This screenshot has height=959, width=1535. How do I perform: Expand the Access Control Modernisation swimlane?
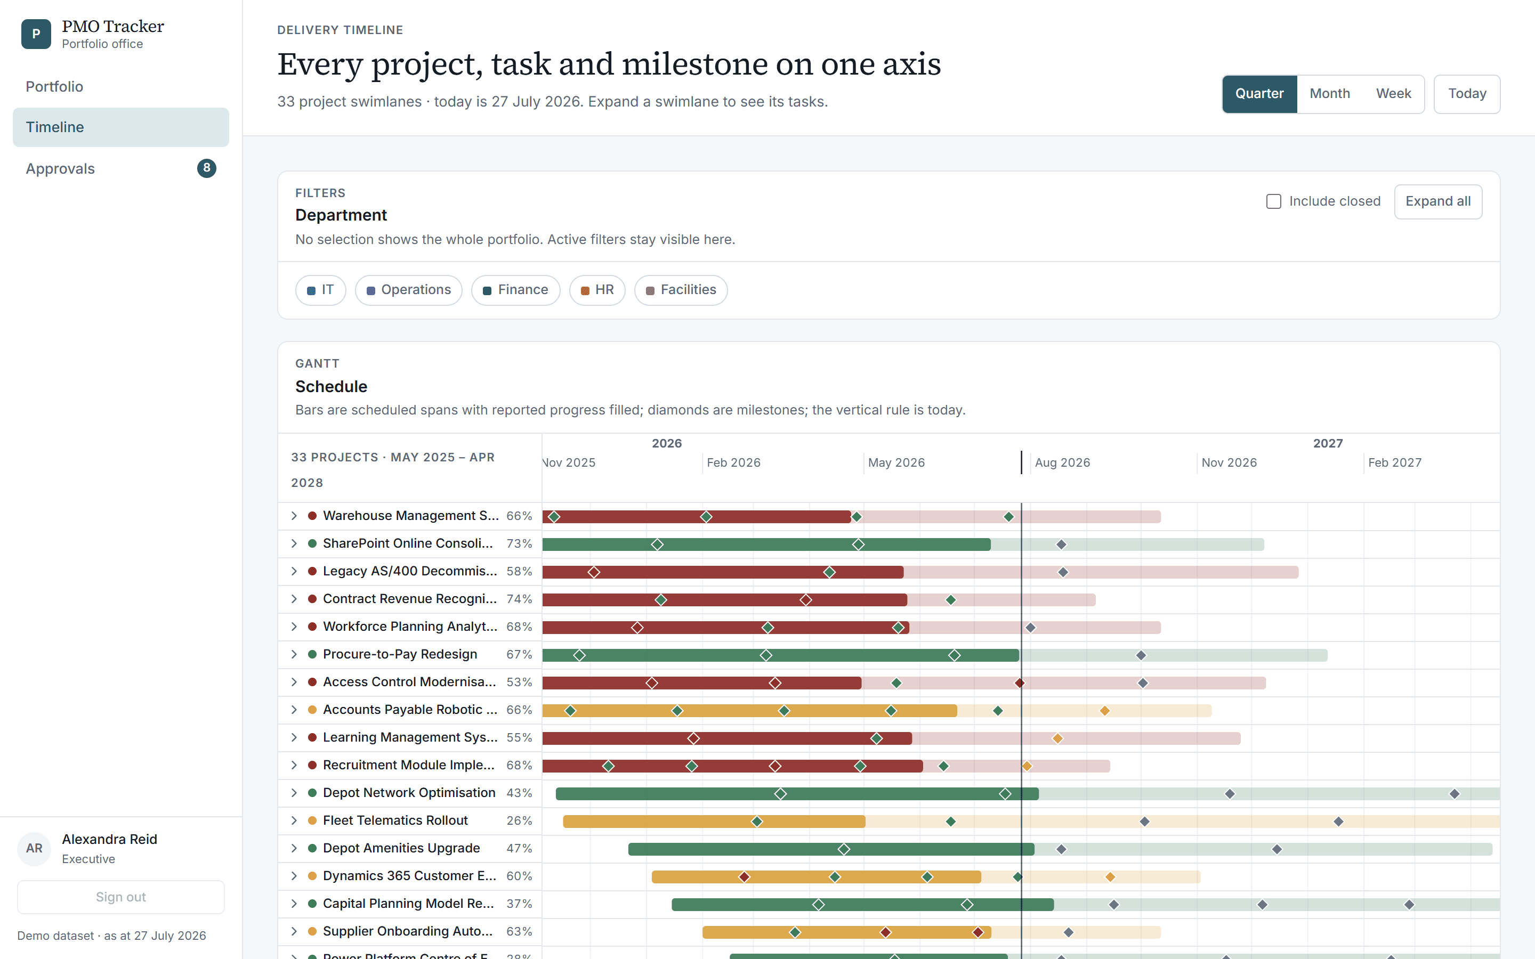click(x=294, y=682)
